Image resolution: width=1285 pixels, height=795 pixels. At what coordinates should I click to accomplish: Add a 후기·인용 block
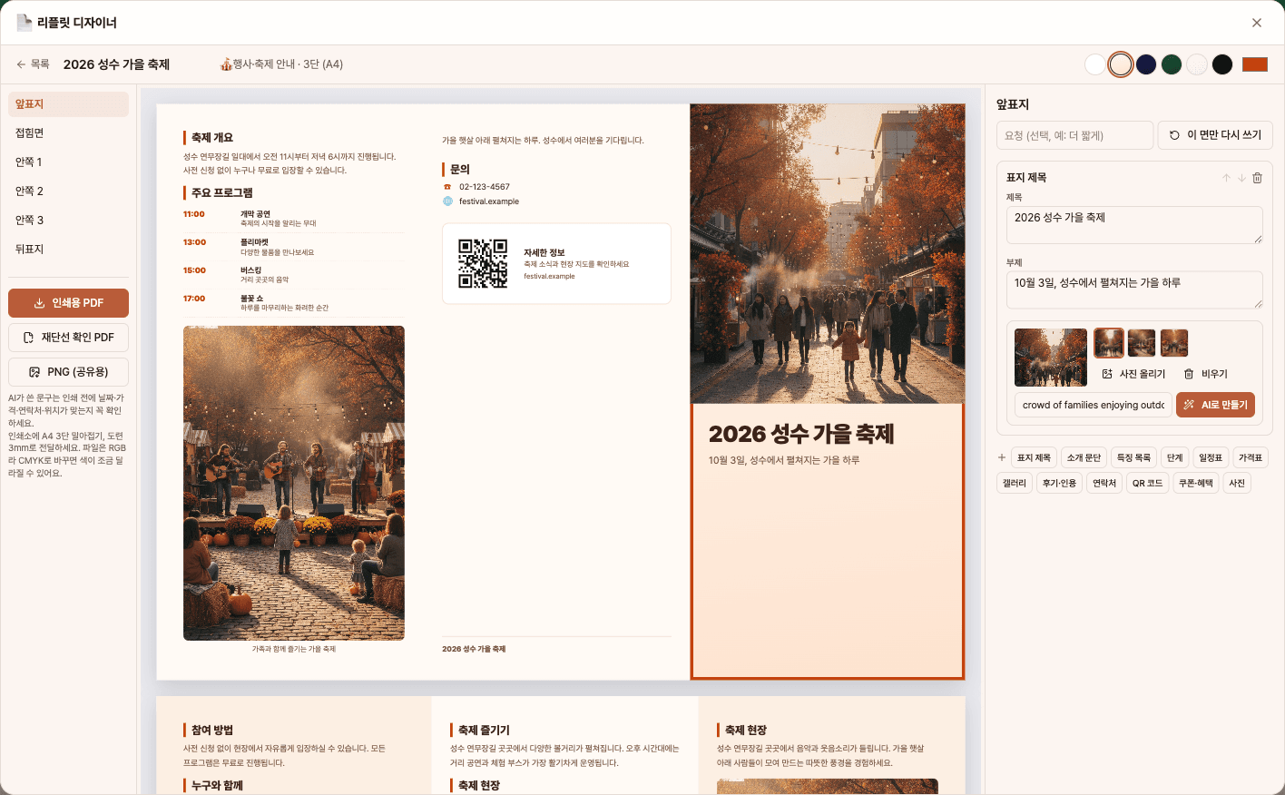point(1060,483)
